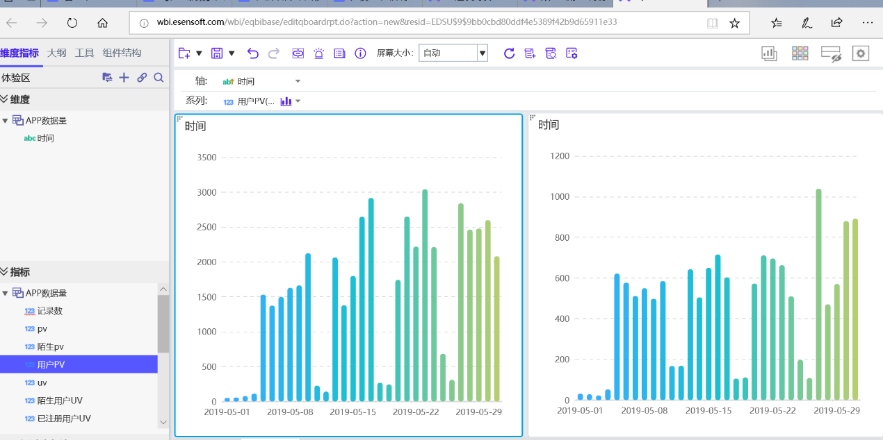Open the chart component icon at top right
The image size is (883, 440).
pyautogui.click(x=769, y=53)
